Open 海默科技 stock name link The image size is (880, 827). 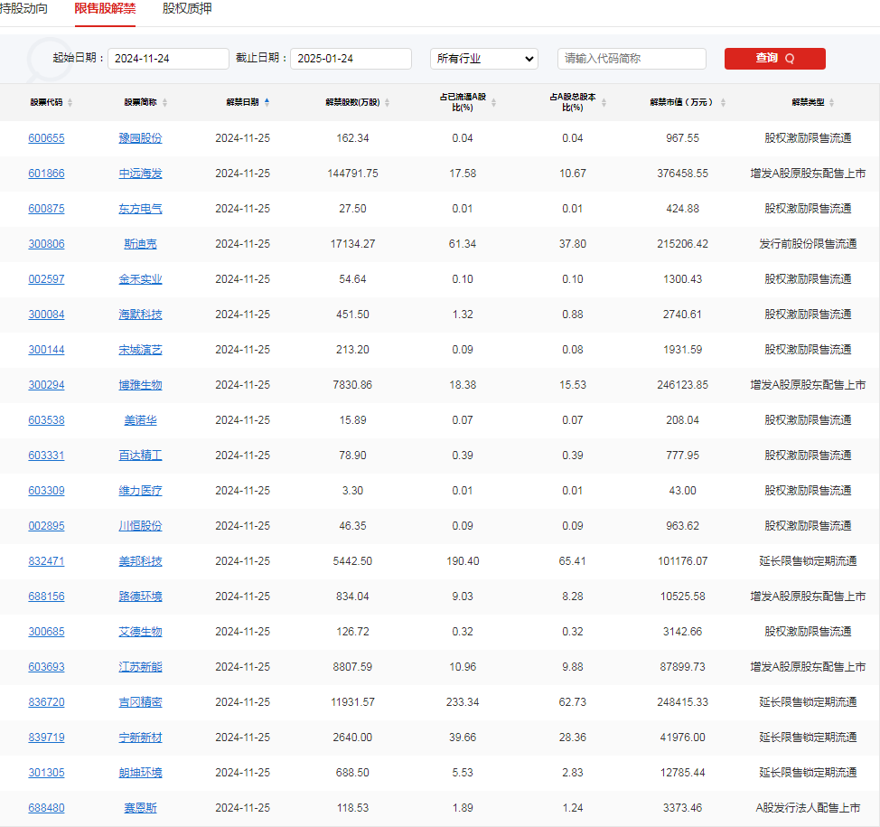[140, 315]
